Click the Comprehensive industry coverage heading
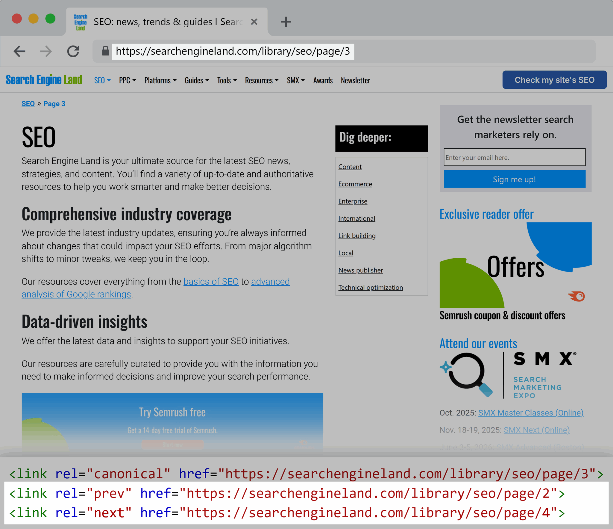The width and height of the screenshot is (613, 529). pos(127,214)
